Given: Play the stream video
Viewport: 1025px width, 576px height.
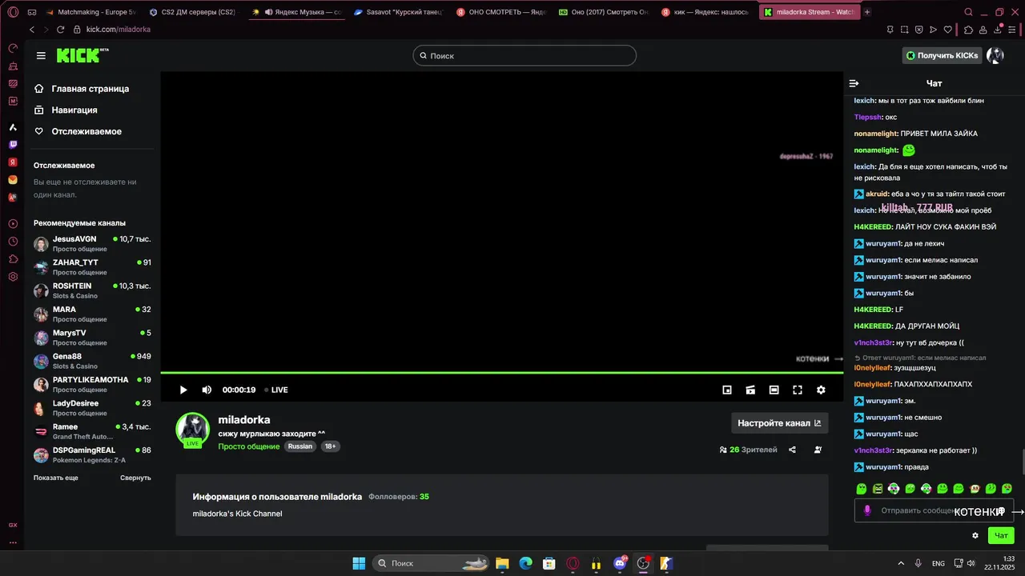Looking at the screenshot, I should (183, 390).
